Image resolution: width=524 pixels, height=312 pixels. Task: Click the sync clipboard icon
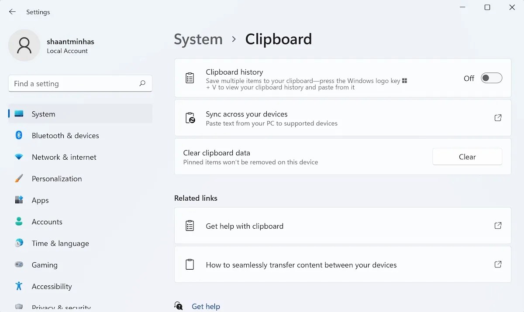(x=190, y=118)
